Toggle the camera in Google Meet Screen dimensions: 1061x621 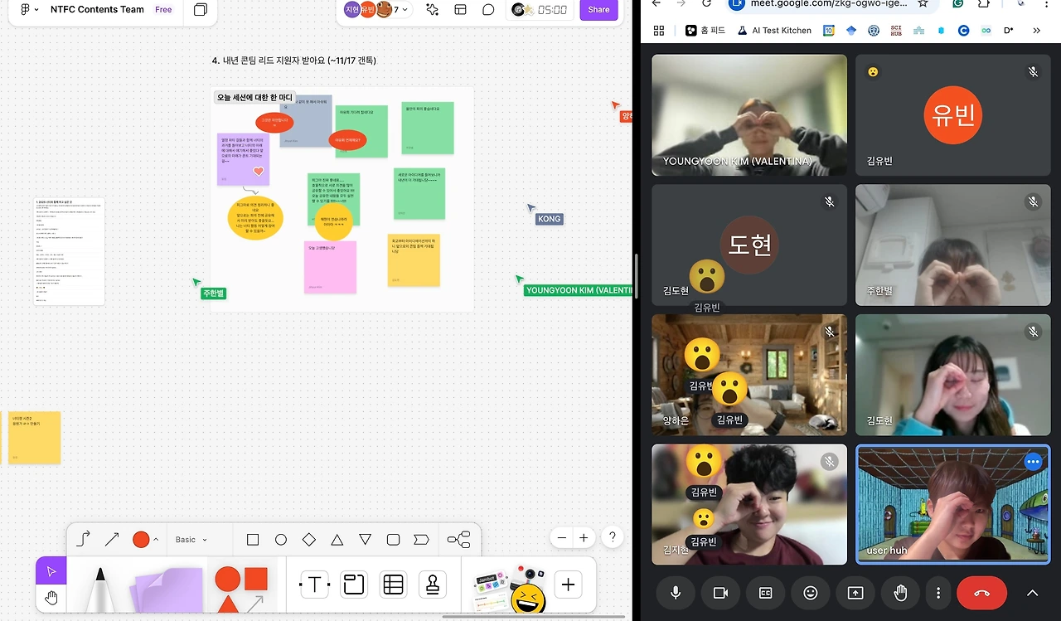pyautogui.click(x=720, y=593)
